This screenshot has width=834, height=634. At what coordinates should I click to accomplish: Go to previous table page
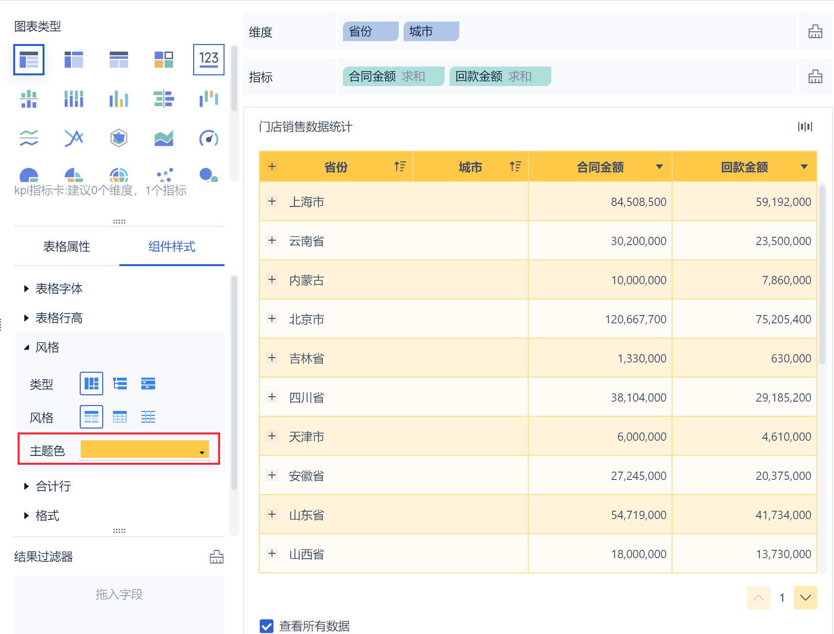click(759, 598)
